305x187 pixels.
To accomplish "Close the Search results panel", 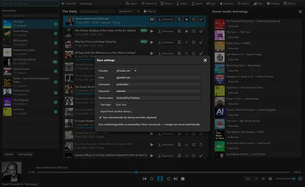I will click(x=300, y=12).
